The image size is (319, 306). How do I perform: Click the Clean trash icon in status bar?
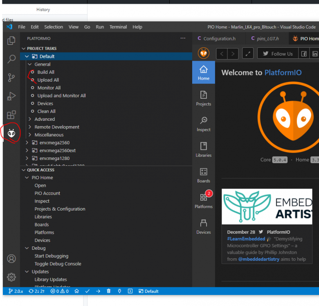coord(108,291)
